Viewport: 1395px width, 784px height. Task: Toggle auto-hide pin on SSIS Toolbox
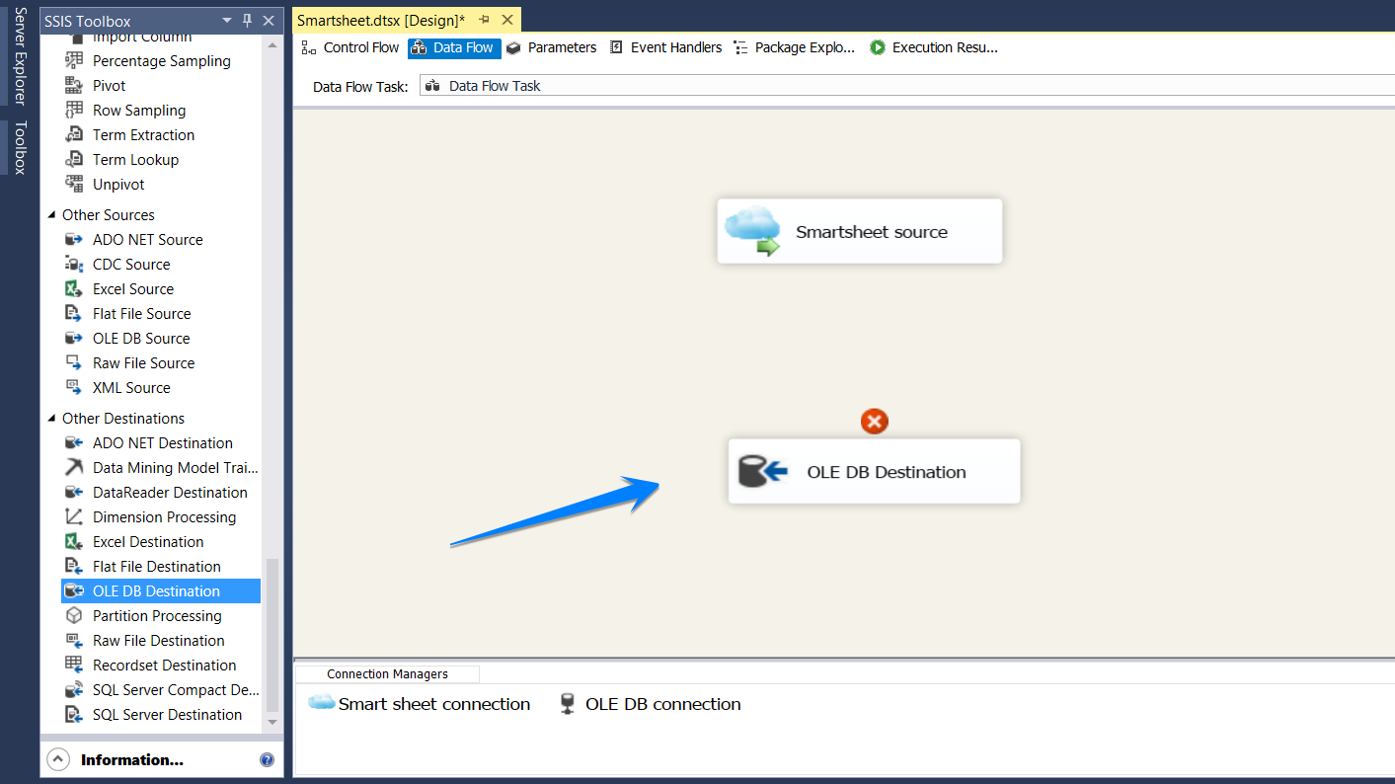pos(248,20)
